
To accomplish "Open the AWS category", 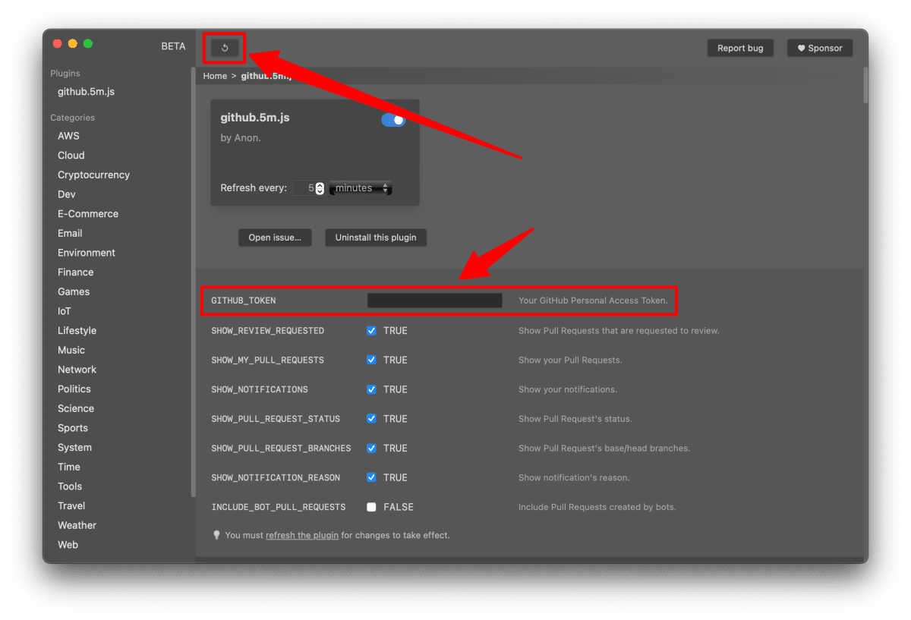I will tap(68, 136).
